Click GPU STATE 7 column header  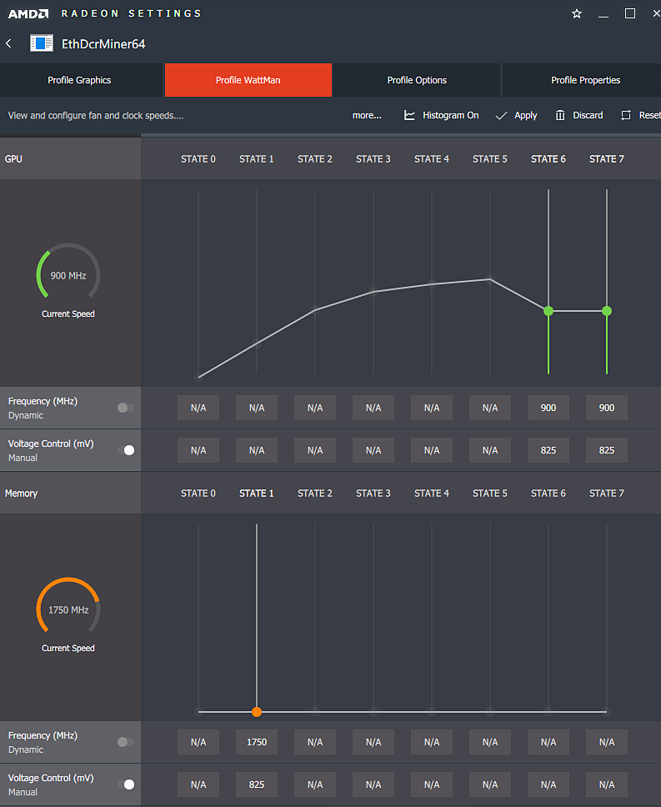click(607, 159)
